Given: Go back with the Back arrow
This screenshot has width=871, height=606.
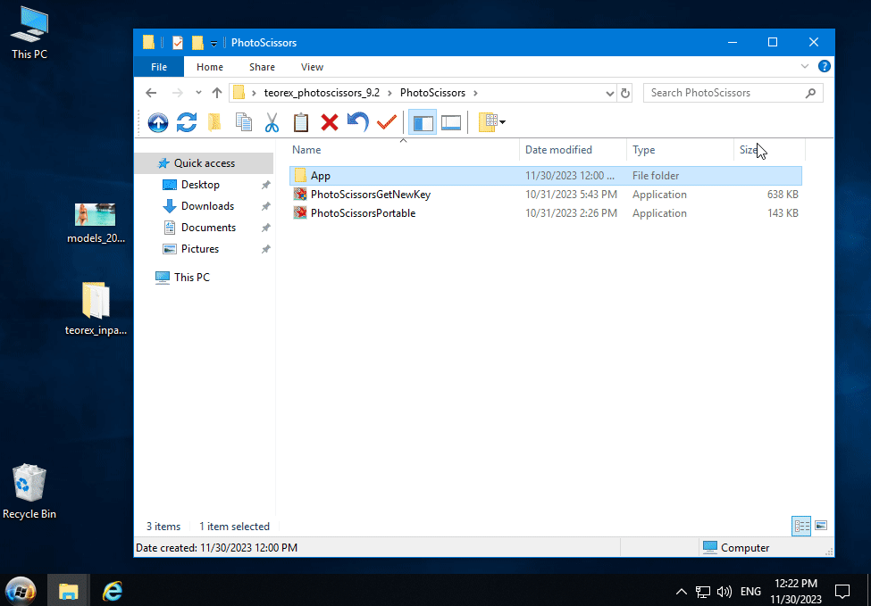Looking at the screenshot, I should coord(151,93).
